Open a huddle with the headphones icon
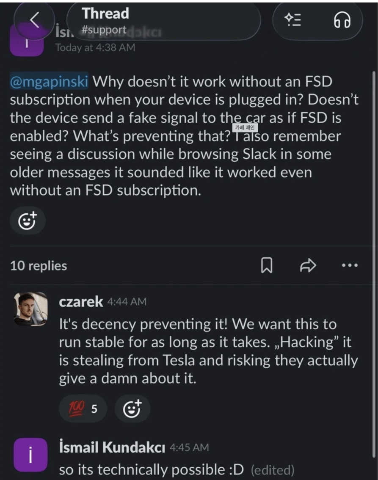378x480 pixels. pyautogui.click(x=342, y=20)
